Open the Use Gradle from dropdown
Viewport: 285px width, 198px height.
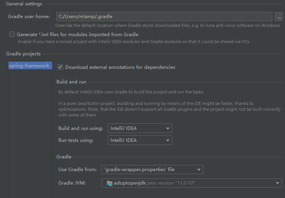click(152, 170)
